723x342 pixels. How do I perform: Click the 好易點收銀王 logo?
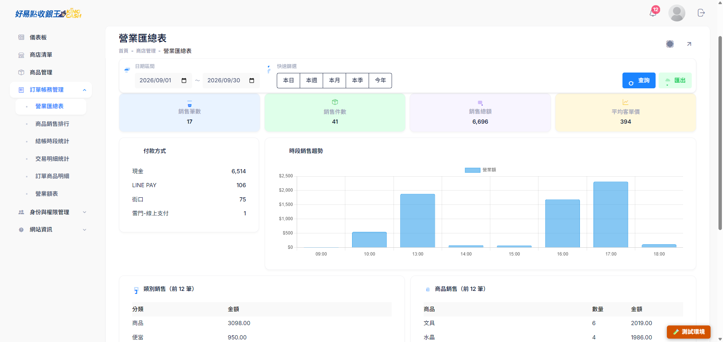pos(48,14)
